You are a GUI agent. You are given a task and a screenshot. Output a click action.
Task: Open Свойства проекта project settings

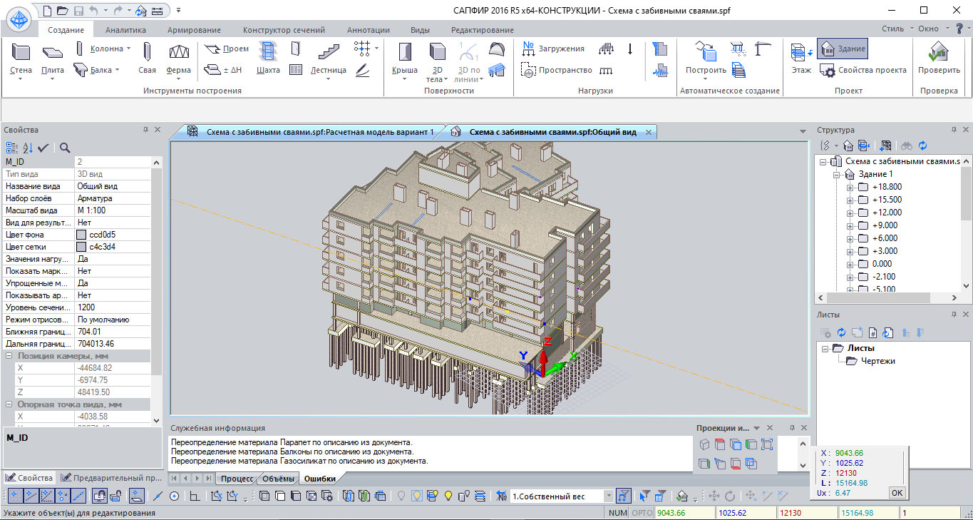click(x=863, y=70)
